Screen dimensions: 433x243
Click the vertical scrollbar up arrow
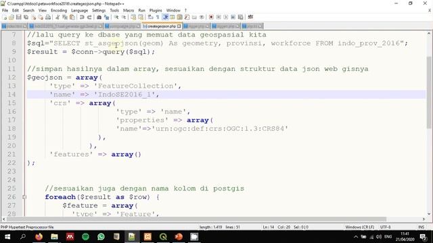click(x=429, y=34)
